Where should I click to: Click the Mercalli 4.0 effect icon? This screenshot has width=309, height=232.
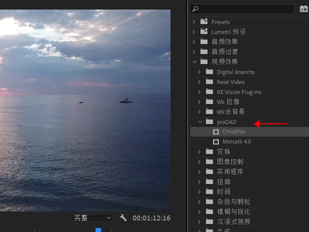click(216, 142)
